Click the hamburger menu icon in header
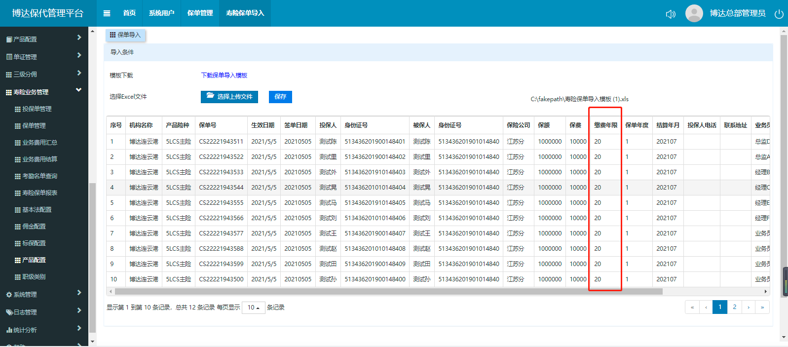 107,13
